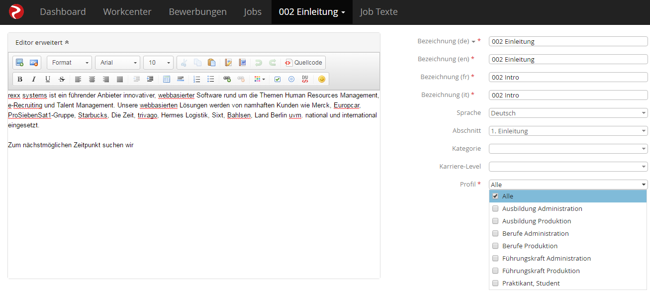The height and width of the screenshot is (293, 650).
Task: Check Berufe Produktion option
Action: pos(495,246)
